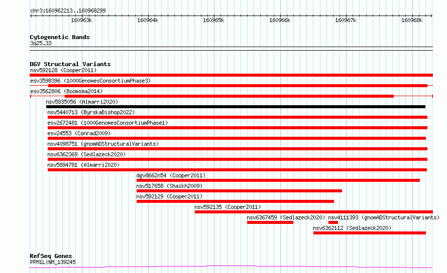This screenshot has width=447, height=273.
Task: Select nsv4111393 (gnomADStructuralVariants) label
Action: pyautogui.click(x=384, y=217)
